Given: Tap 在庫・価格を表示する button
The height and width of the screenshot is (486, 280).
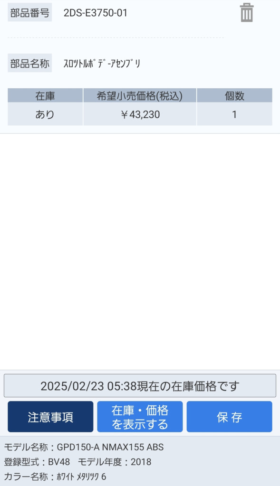Looking at the screenshot, I should 140,417.
